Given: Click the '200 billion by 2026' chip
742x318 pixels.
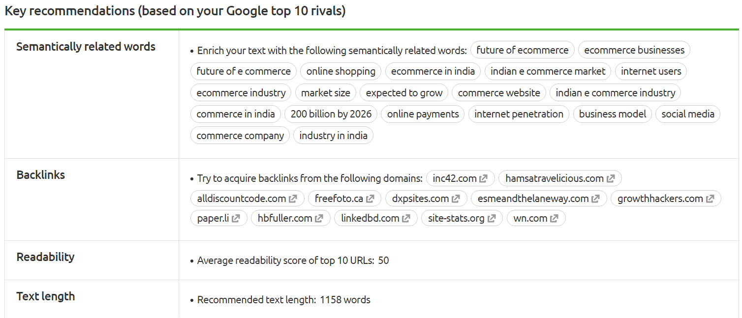Looking at the screenshot, I should tap(331, 114).
